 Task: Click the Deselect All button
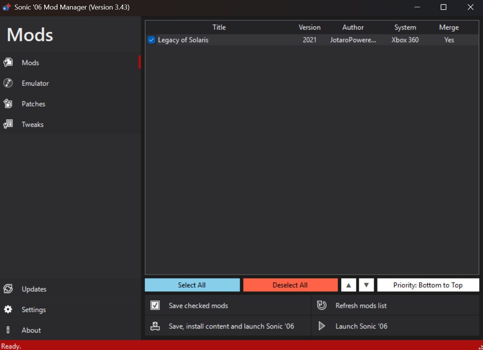coord(290,284)
